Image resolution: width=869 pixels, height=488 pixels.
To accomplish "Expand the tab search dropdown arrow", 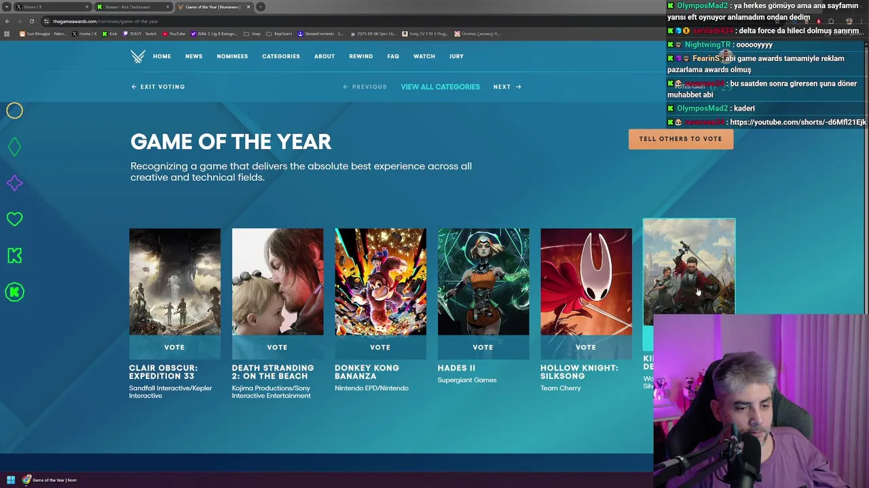I will tap(6, 7).
